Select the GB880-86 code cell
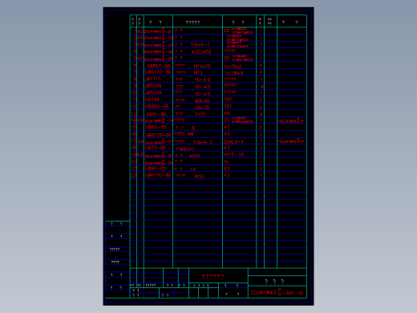The image size is (417, 313). pos(157,107)
